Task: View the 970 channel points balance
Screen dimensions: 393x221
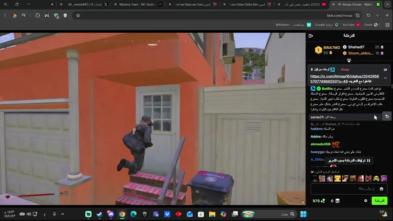Action: click(x=319, y=201)
